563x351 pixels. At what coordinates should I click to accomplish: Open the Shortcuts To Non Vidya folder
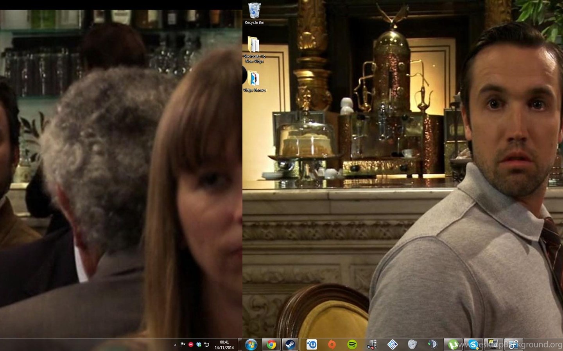(x=254, y=50)
